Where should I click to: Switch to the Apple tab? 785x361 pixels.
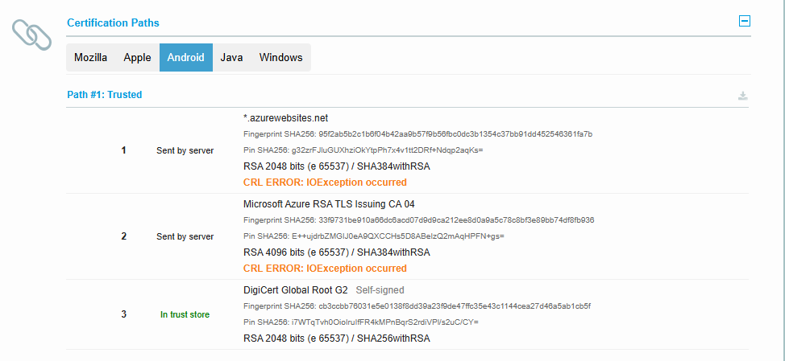point(137,57)
